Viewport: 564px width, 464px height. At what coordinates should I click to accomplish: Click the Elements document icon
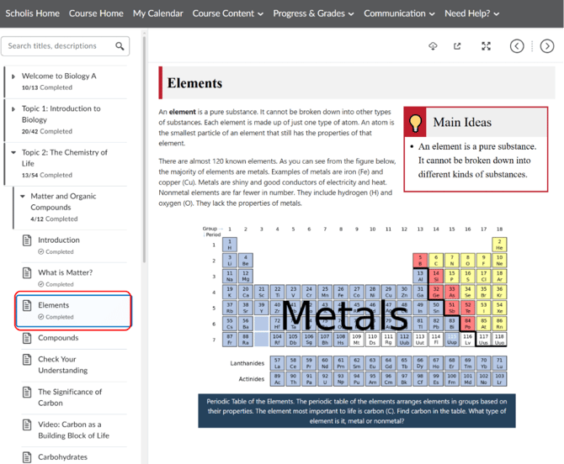tap(27, 306)
